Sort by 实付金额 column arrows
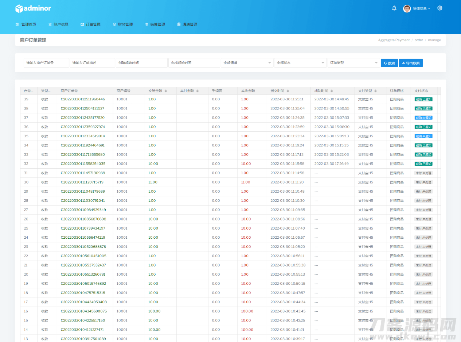This screenshot has height=342, width=461. click(198, 91)
